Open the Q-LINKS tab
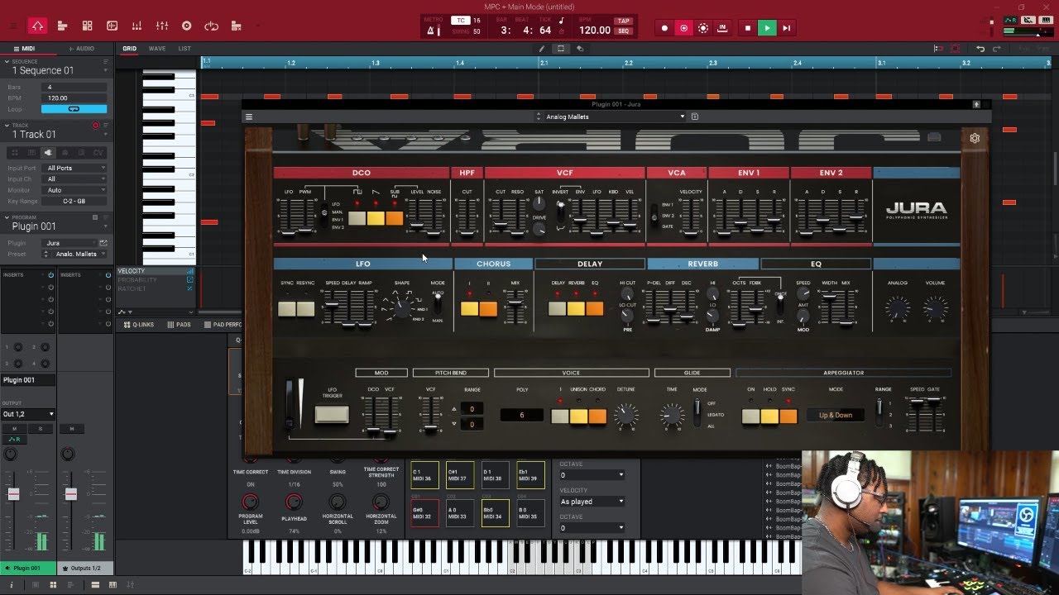This screenshot has height=595, width=1059. pos(139,325)
